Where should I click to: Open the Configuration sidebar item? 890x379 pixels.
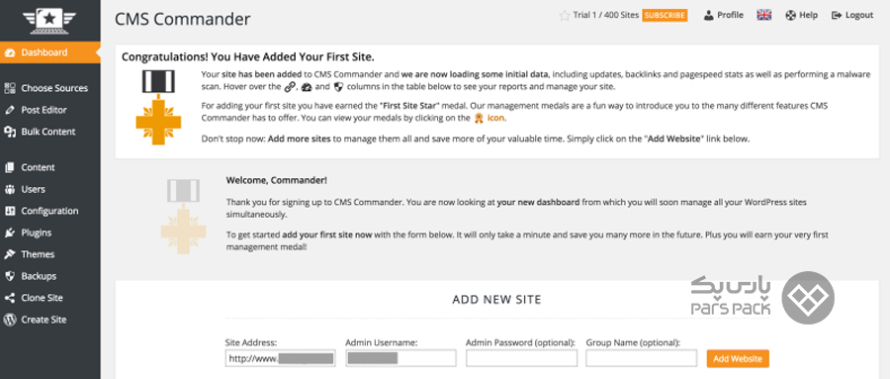click(50, 211)
